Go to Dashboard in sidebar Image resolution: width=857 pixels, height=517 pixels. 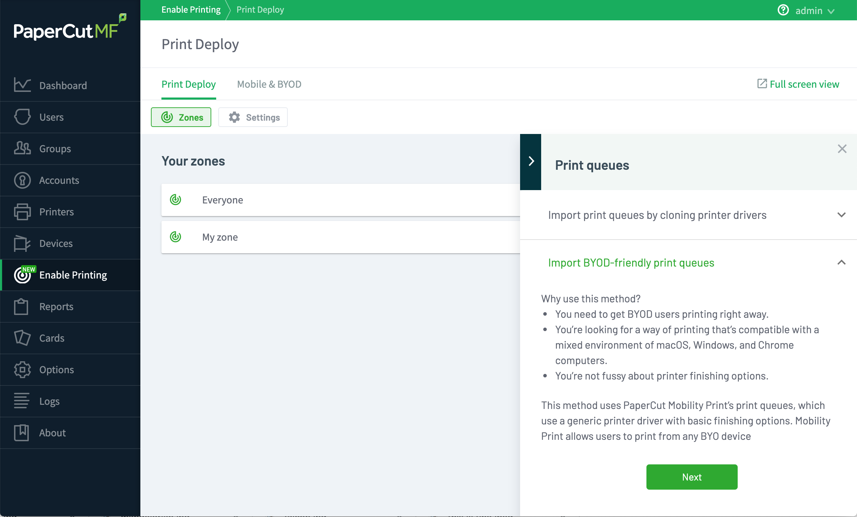[70, 85]
